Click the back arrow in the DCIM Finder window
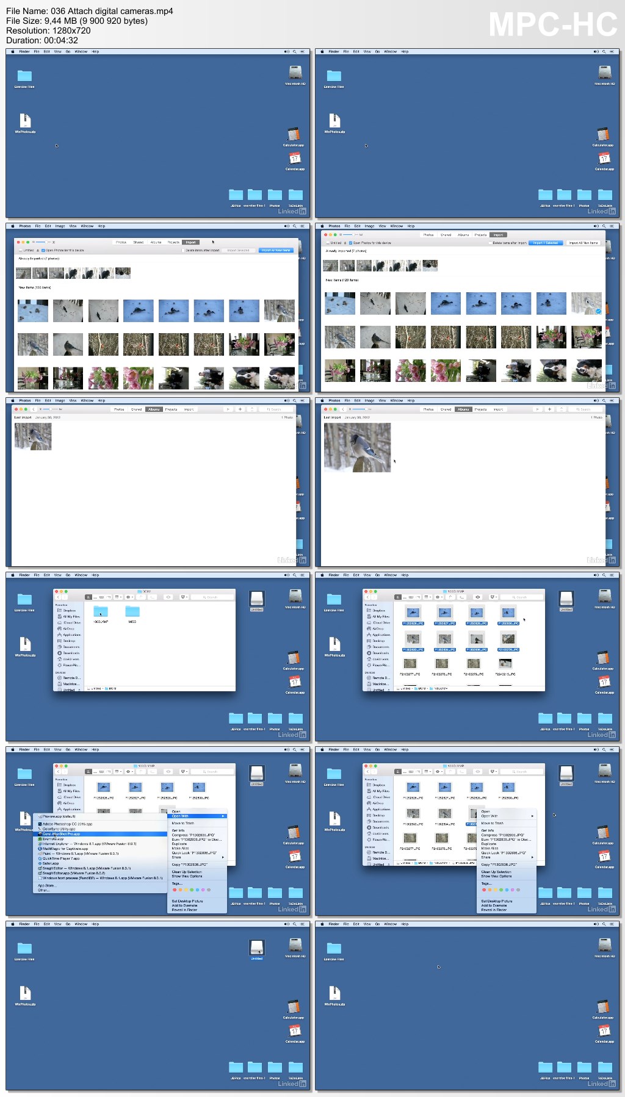Screen dimensions: 625x1097 coord(58,597)
